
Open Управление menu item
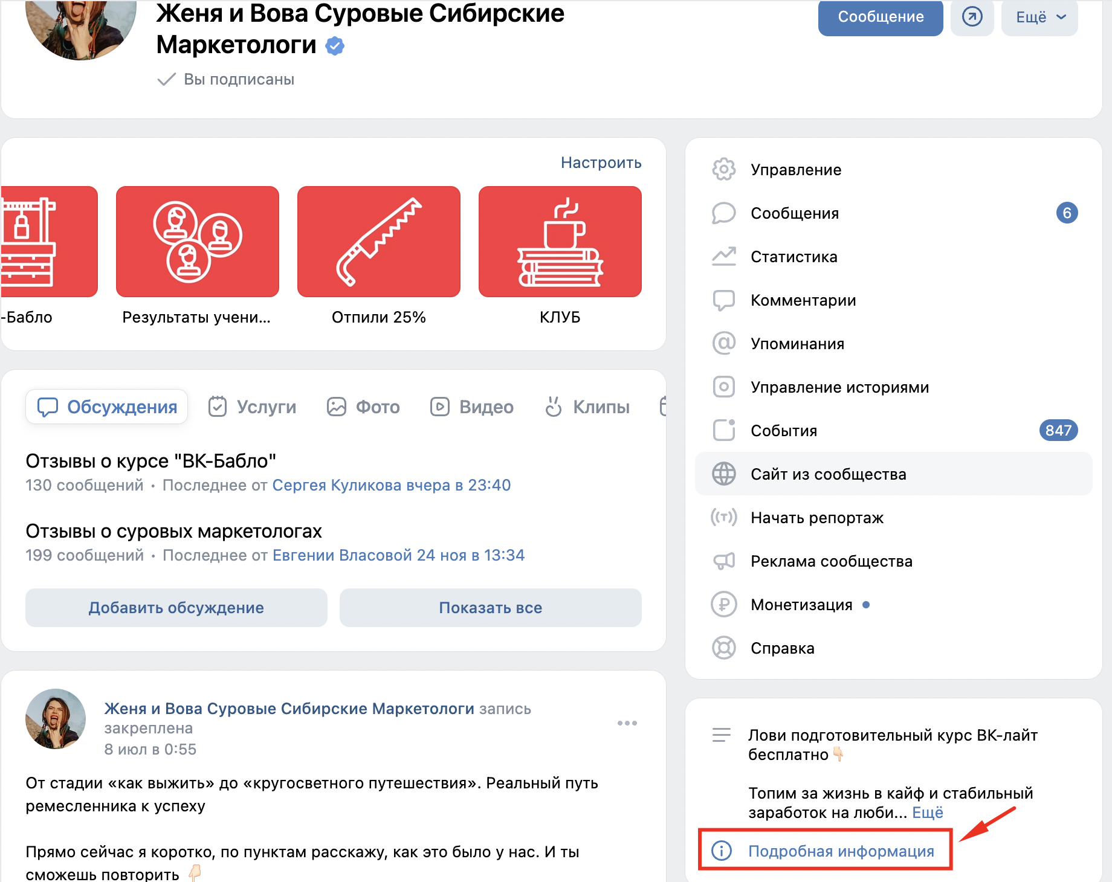pyautogui.click(x=894, y=170)
